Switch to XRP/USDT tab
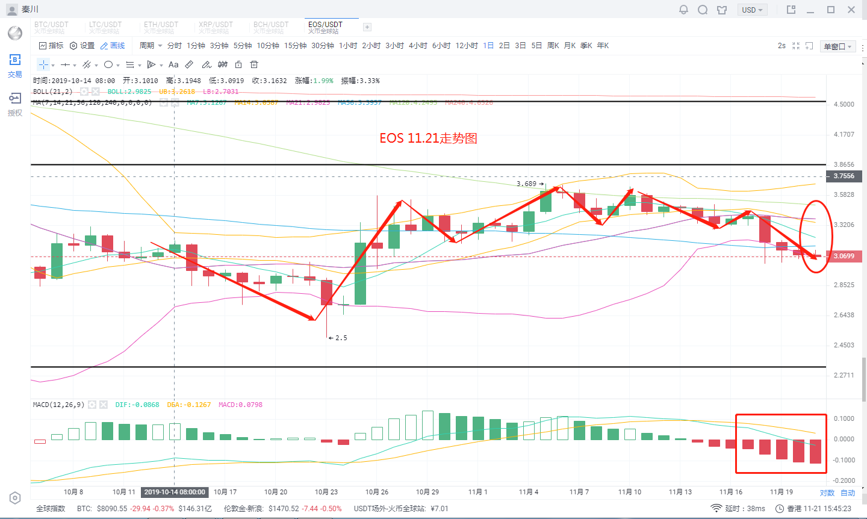Screen dimensions: 867x519 click(216, 27)
